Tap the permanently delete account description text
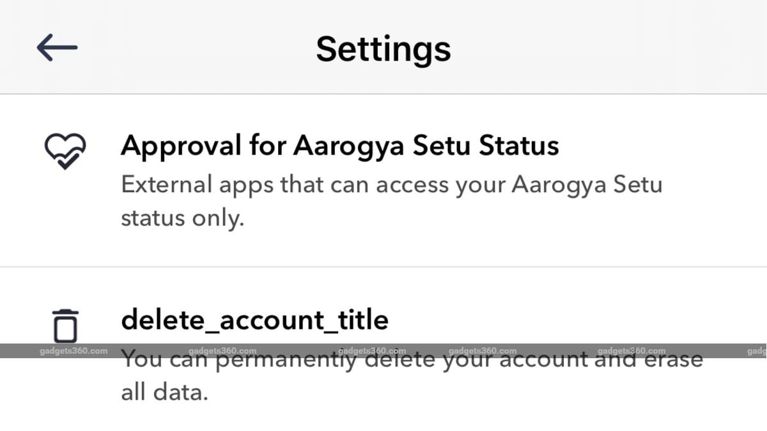767x431 pixels. click(x=411, y=374)
